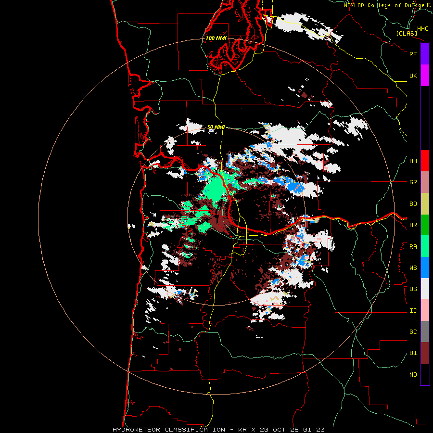
Task: Click the UK magenta legend swatch
Action: 425,76
